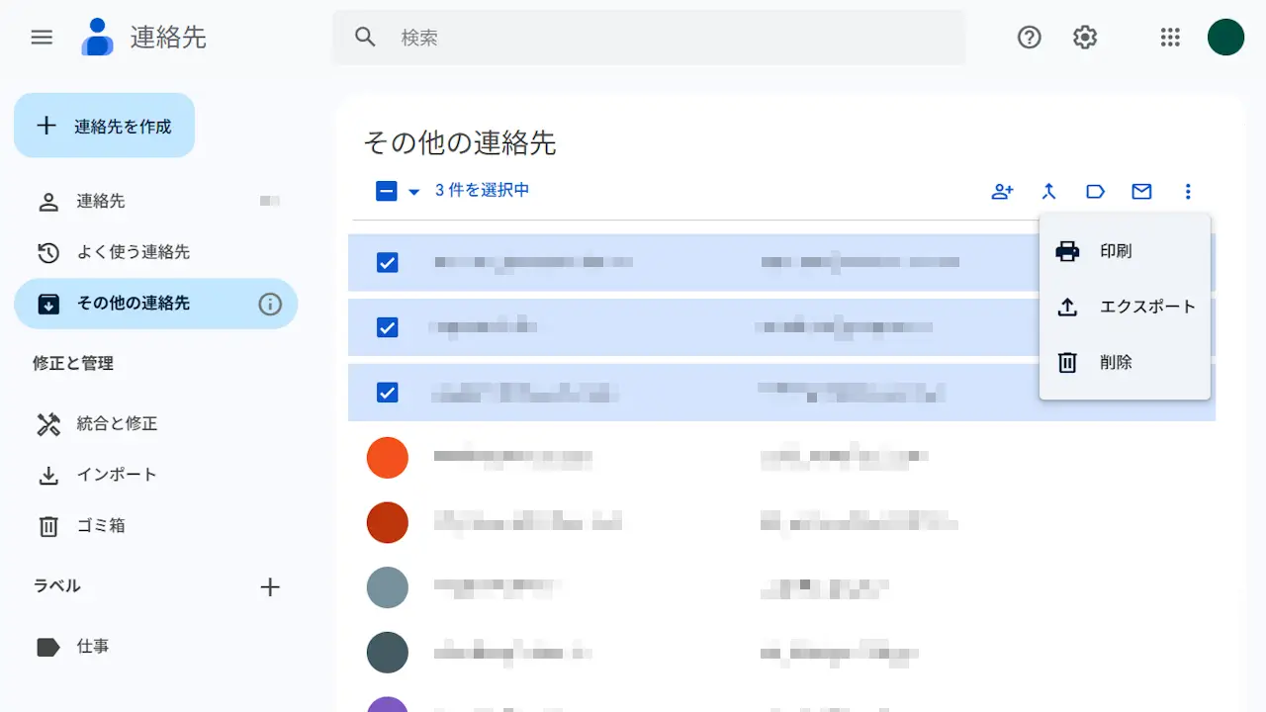Click the orange contact avatar circle
This screenshot has height=712, width=1266.
click(388, 458)
